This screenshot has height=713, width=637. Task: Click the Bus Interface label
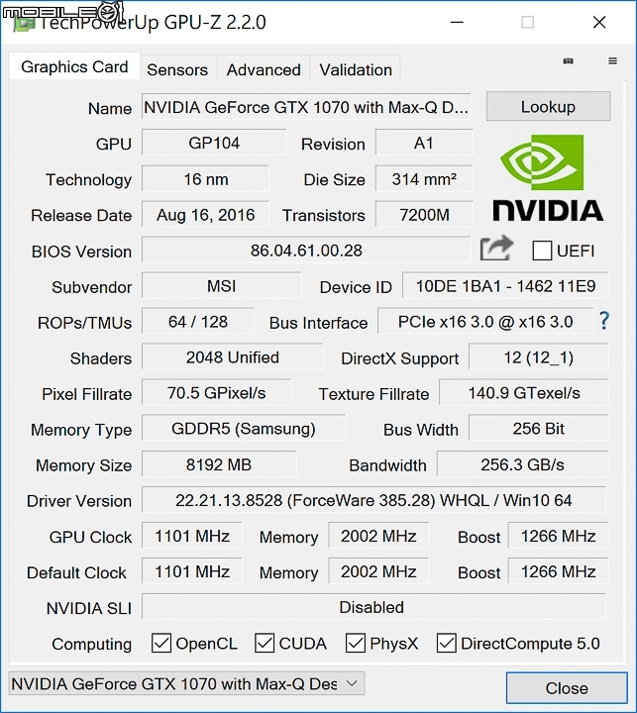pos(319,323)
